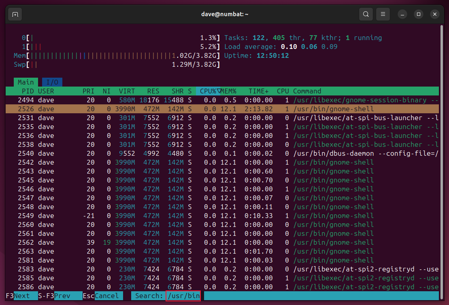Screen dimensions: 449x305
Task: Click the new tab icon in title bar
Action: (x=15, y=14)
